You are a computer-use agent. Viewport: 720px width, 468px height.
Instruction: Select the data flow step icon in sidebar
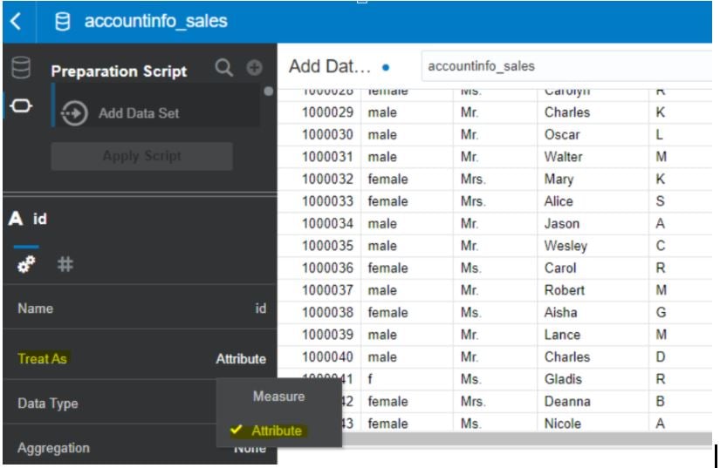(x=21, y=105)
